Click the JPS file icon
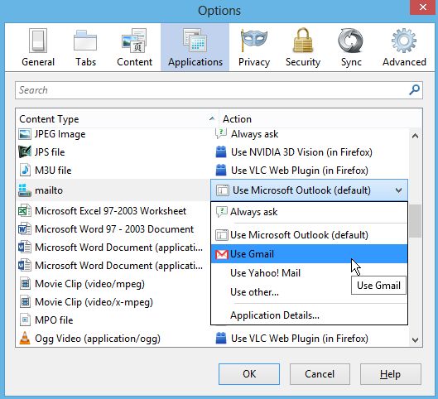Viewport: 438px width, 399px height. [25, 151]
